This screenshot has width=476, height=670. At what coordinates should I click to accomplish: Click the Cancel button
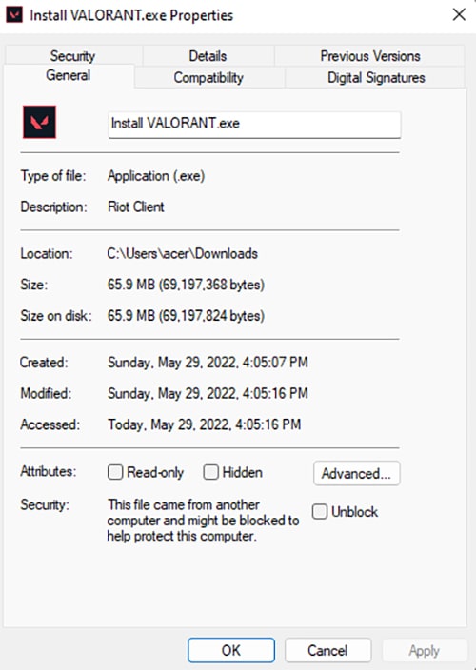point(327,650)
